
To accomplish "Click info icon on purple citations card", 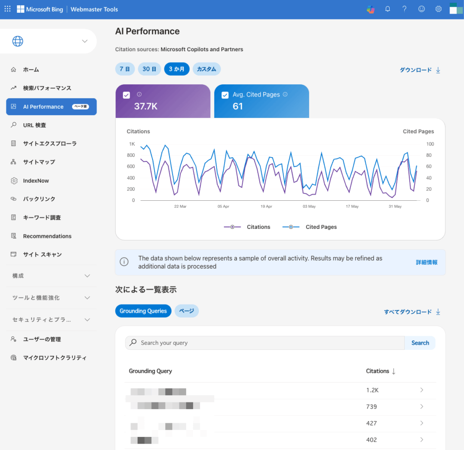I will pos(139,94).
